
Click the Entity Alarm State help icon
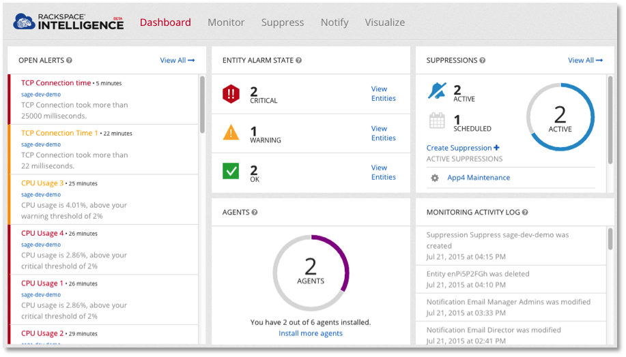(x=298, y=60)
